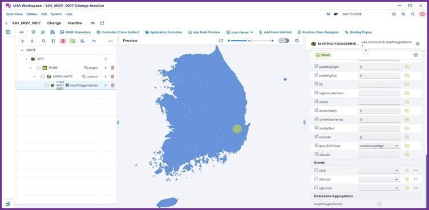The height and width of the screenshot is (210, 429).
Task: Open the Preview help icon
Action: pyautogui.click(x=297, y=41)
